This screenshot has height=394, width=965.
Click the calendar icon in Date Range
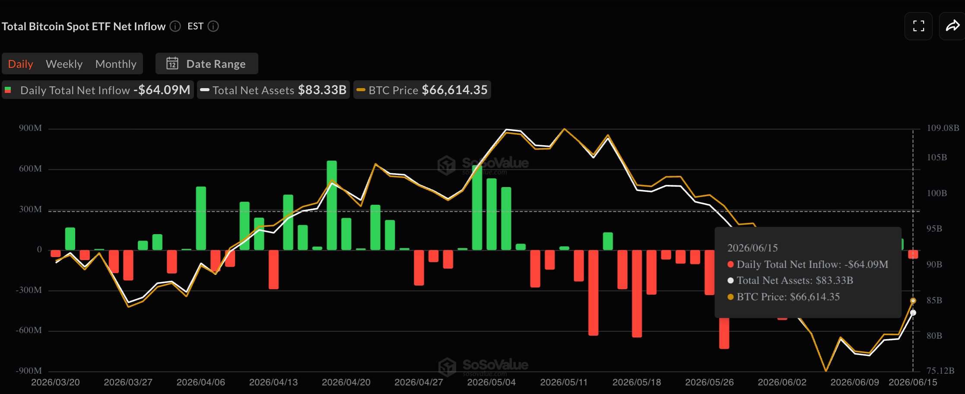(172, 64)
